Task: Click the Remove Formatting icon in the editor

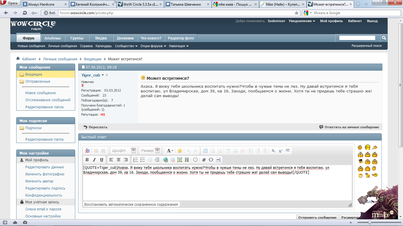Action: tap(87, 151)
